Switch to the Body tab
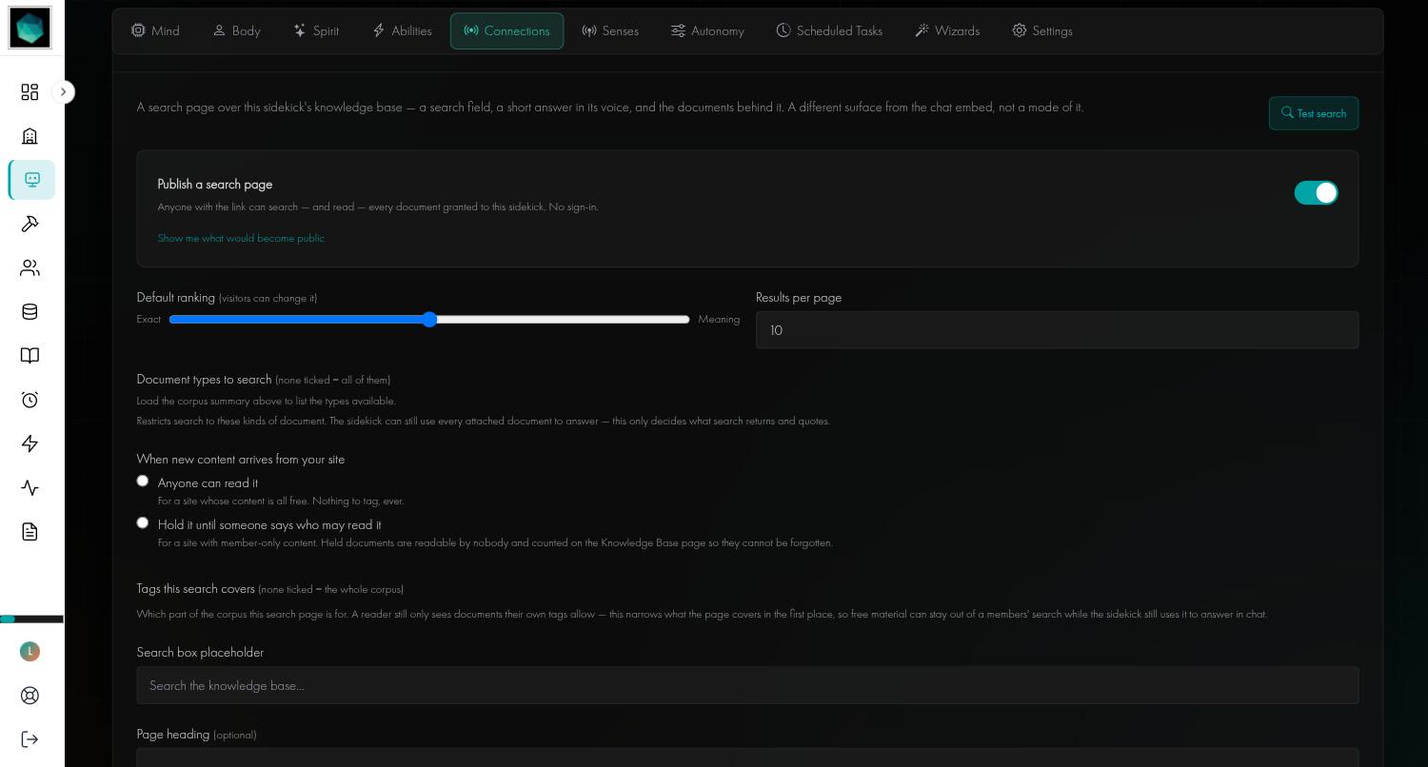Screen dimensions: 1428x767 tap(236, 30)
